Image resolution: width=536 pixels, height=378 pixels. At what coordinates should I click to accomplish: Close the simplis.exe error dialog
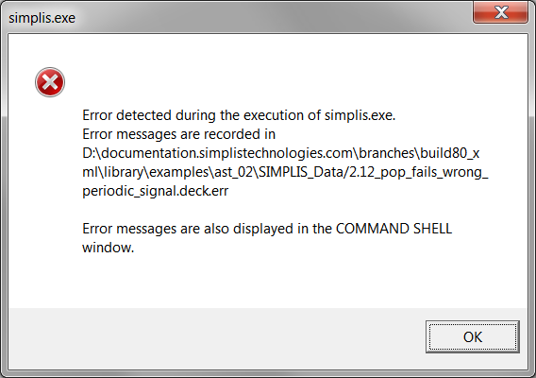(x=501, y=12)
